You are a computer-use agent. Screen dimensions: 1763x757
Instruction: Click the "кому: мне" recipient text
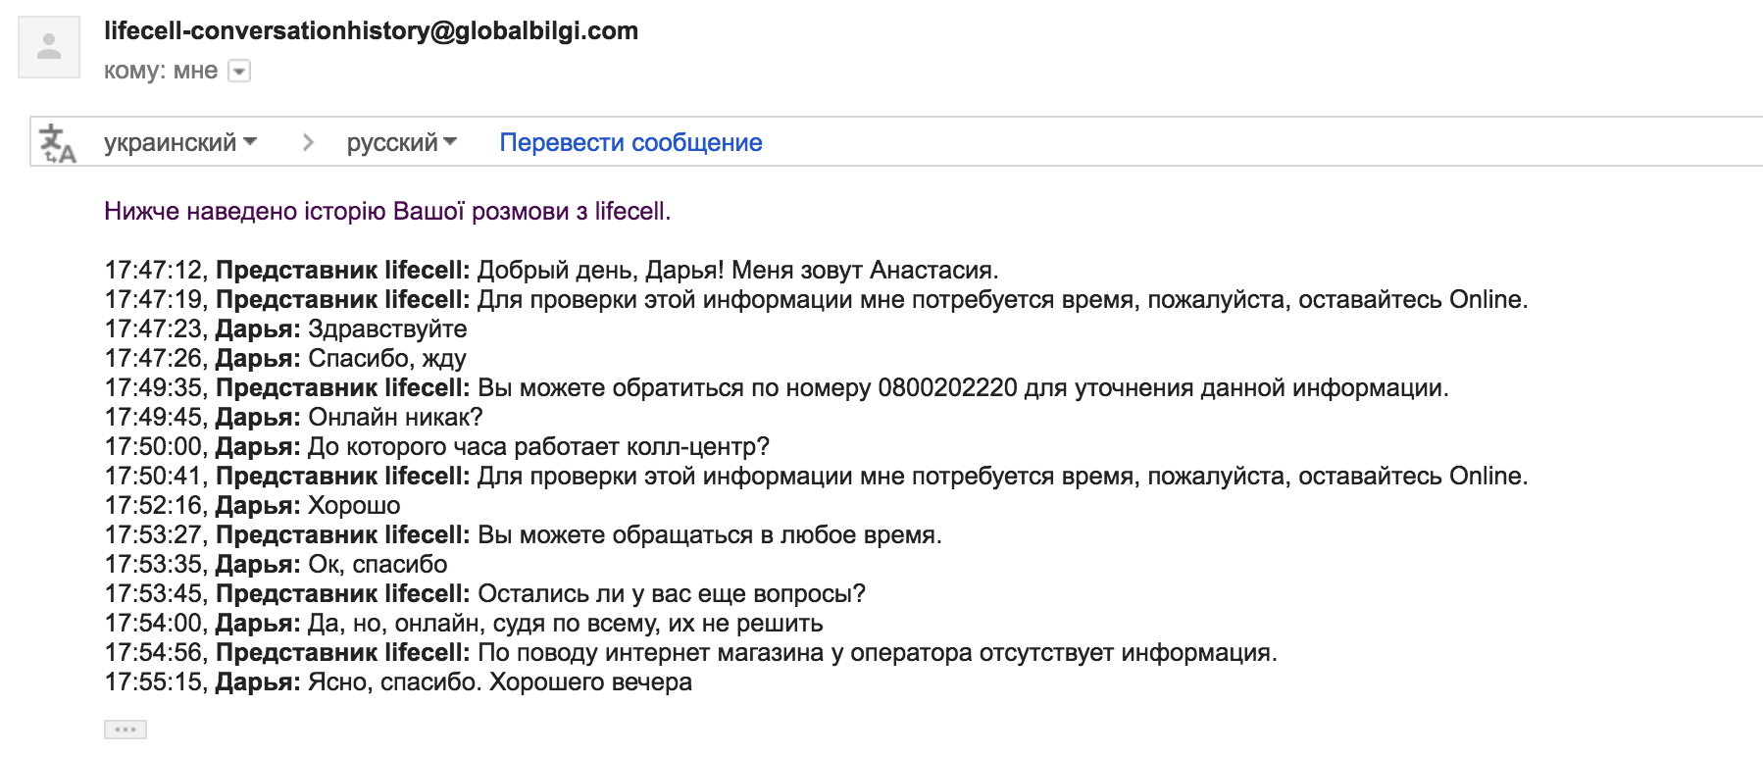(161, 71)
